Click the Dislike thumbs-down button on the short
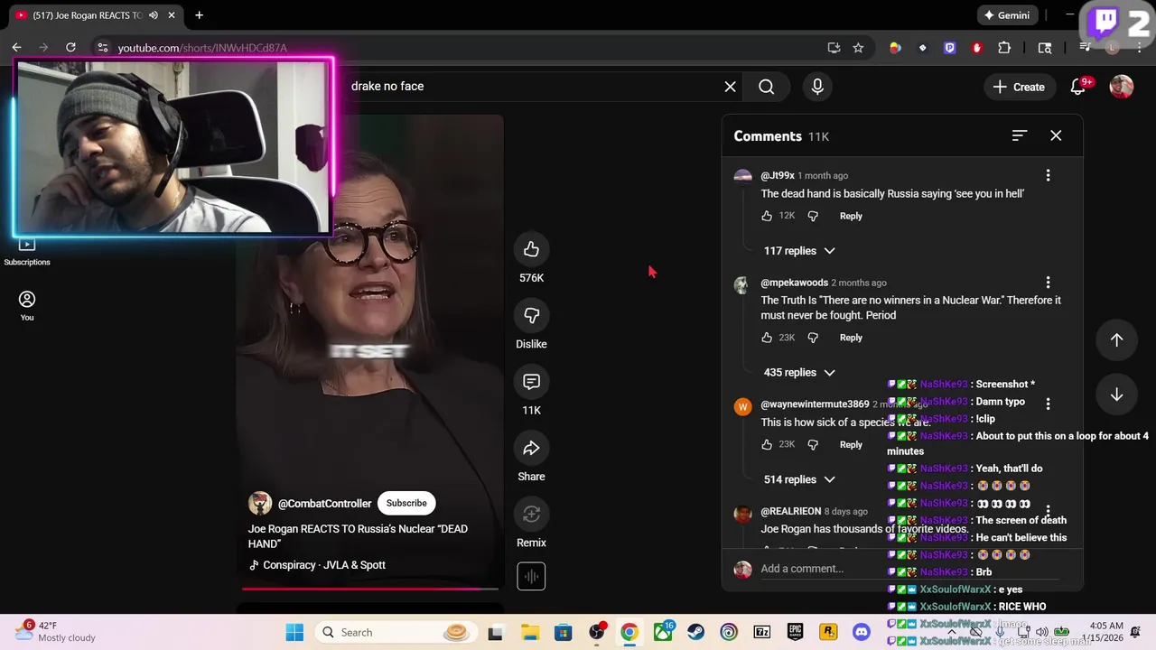Screen dimensions: 1156x650 pyautogui.click(x=531, y=315)
